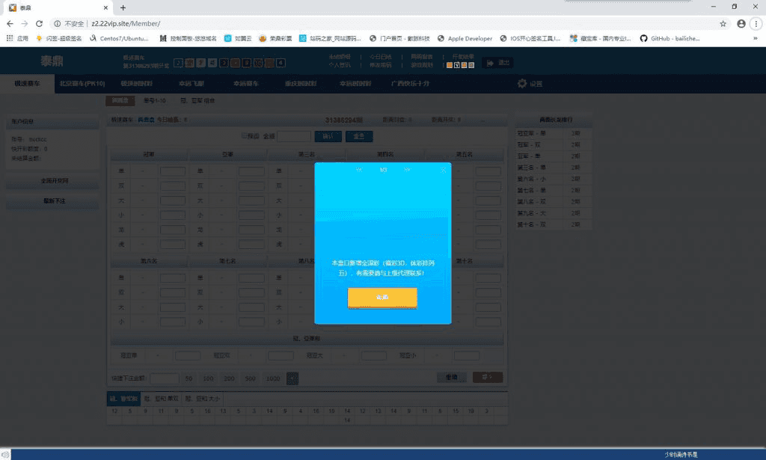The height and width of the screenshot is (460, 766).
Task: Click the browser back arrow
Action: point(10,24)
